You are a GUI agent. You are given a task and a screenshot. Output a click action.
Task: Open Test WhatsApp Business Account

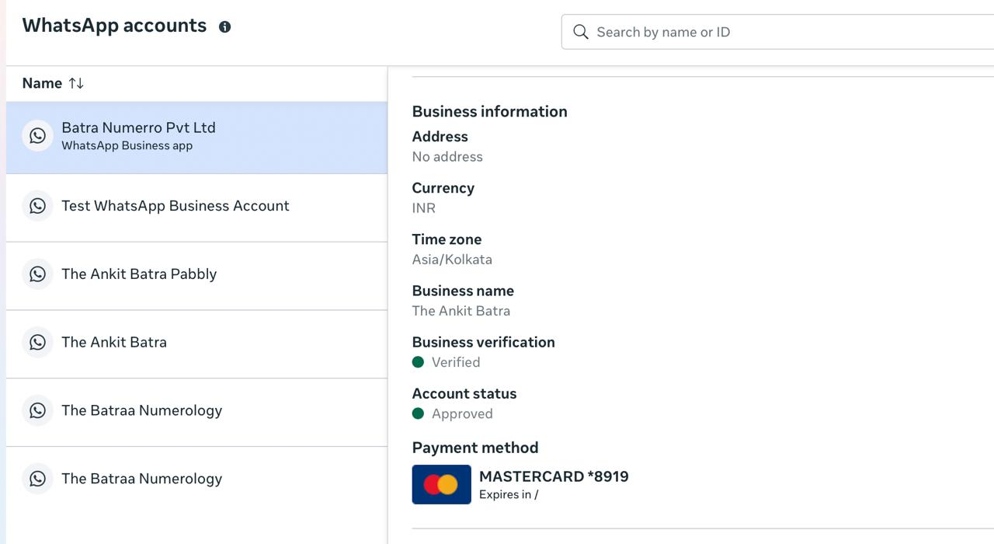coord(175,206)
